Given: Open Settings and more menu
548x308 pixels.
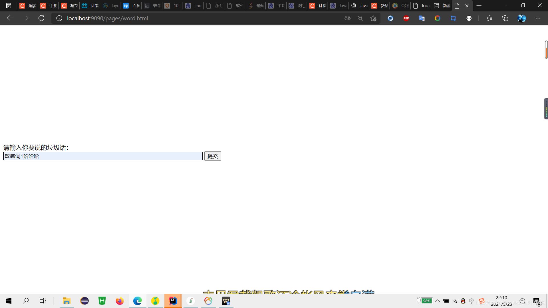Looking at the screenshot, I should tap(538, 18).
